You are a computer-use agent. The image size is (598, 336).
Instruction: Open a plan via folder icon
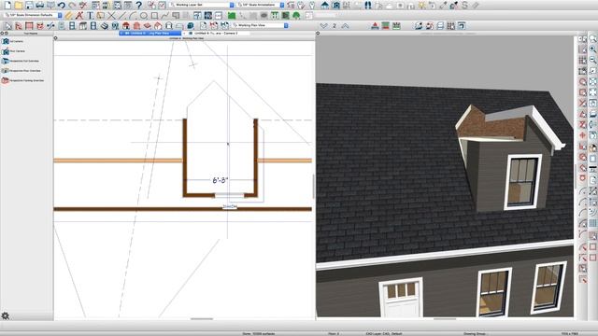point(19,5)
